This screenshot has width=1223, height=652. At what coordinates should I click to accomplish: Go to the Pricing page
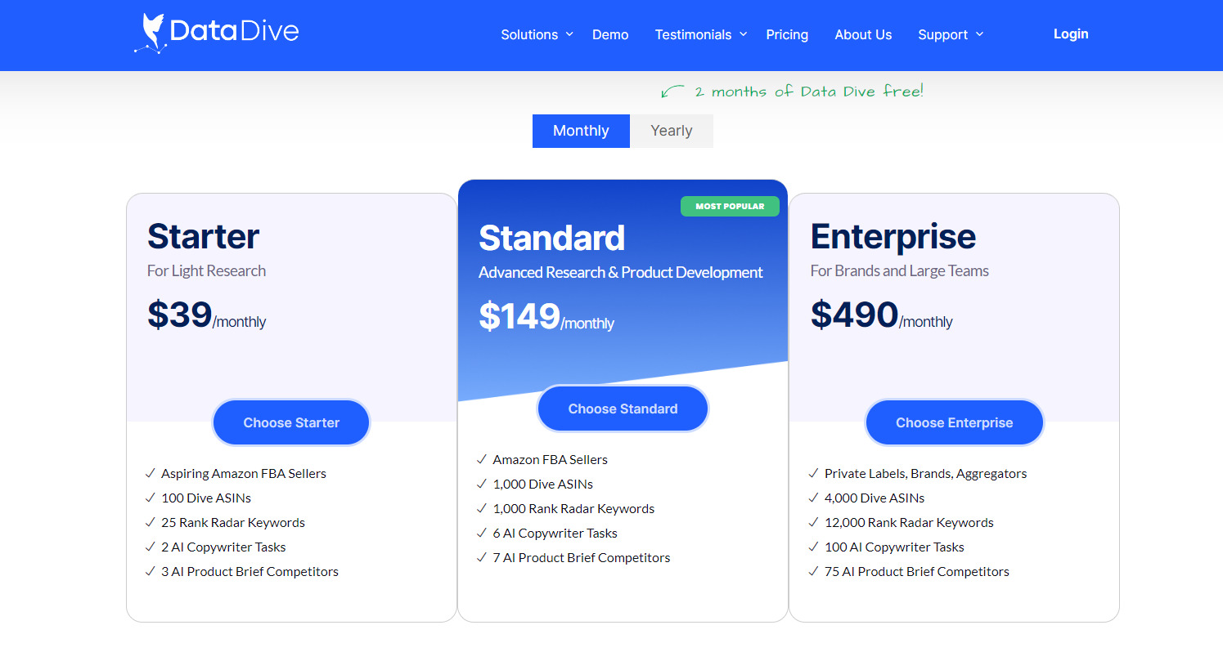point(787,34)
